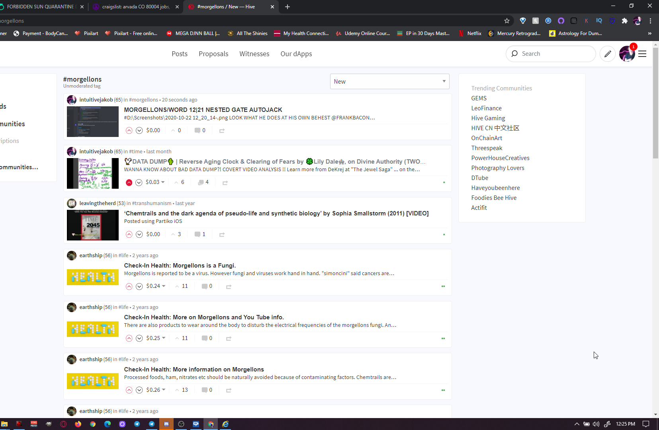Open Our dApps navigation item

coord(296,54)
